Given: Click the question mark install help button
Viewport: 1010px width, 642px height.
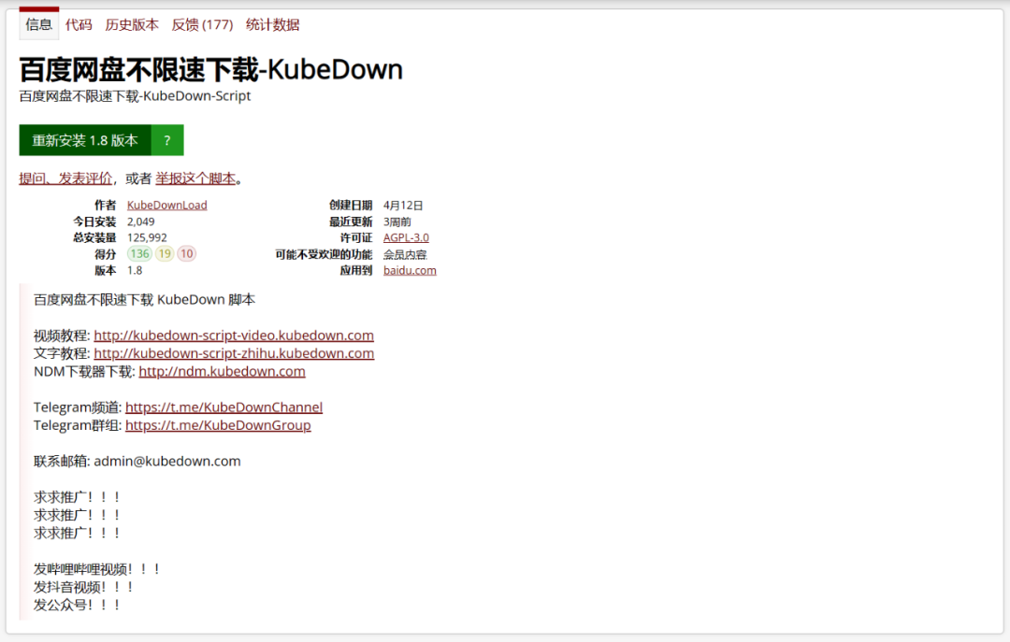Looking at the screenshot, I should click(x=167, y=140).
